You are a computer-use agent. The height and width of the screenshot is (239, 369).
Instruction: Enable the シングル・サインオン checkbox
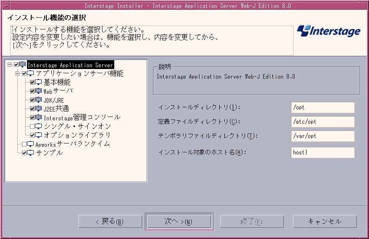click(x=32, y=126)
